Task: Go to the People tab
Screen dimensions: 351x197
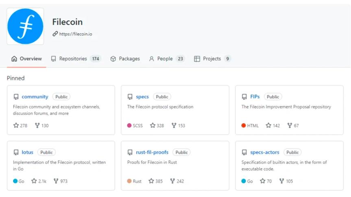Action: tap(165, 59)
